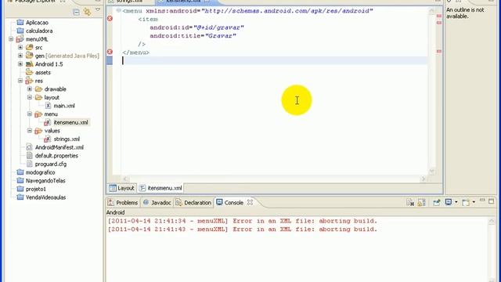Viewport: 501px width, 282px height.
Task: Click editor scrollbar down arrow
Action: click(431, 172)
